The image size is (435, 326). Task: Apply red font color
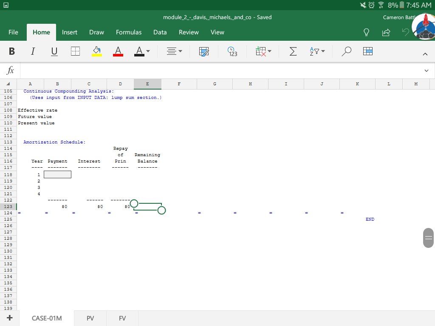(x=118, y=51)
